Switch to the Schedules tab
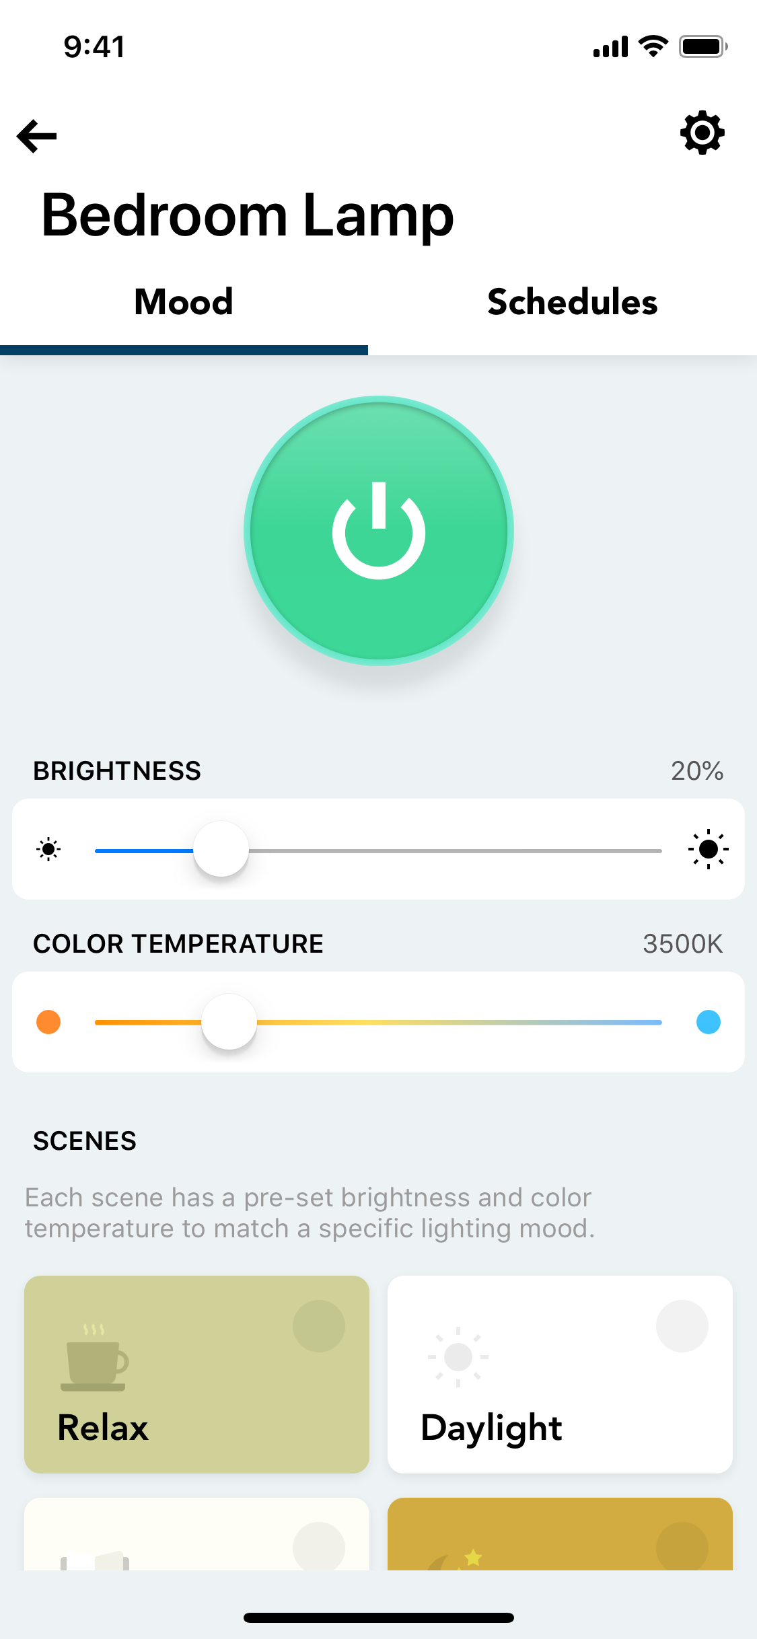Screen dimensions: 757x1639 coord(573,302)
